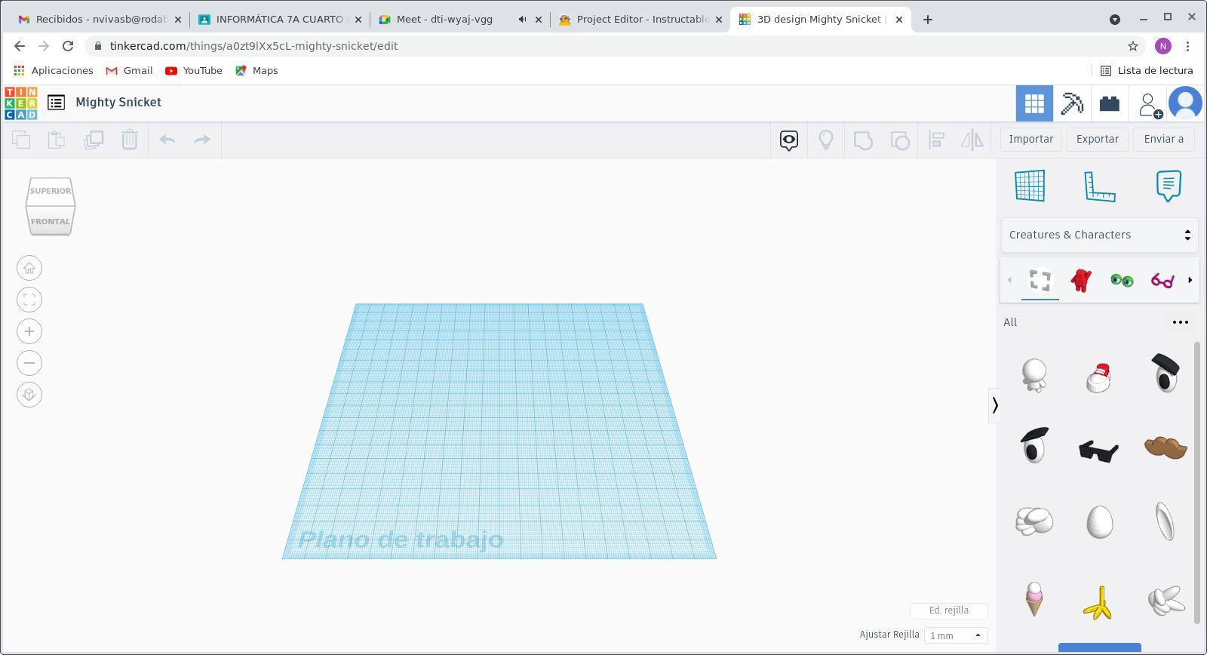Click the design name Mighty Snicket

(x=118, y=103)
